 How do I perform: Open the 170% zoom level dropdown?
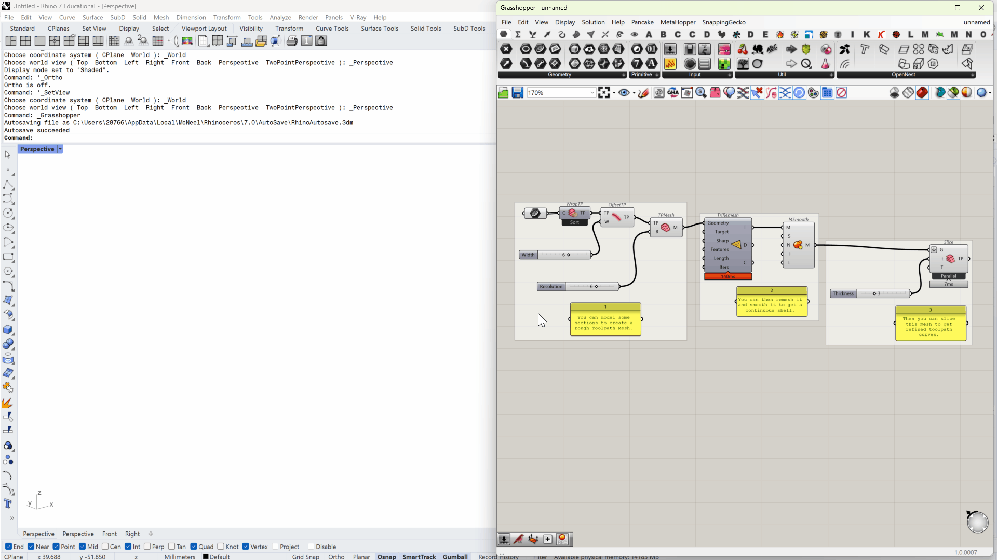[591, 93]
